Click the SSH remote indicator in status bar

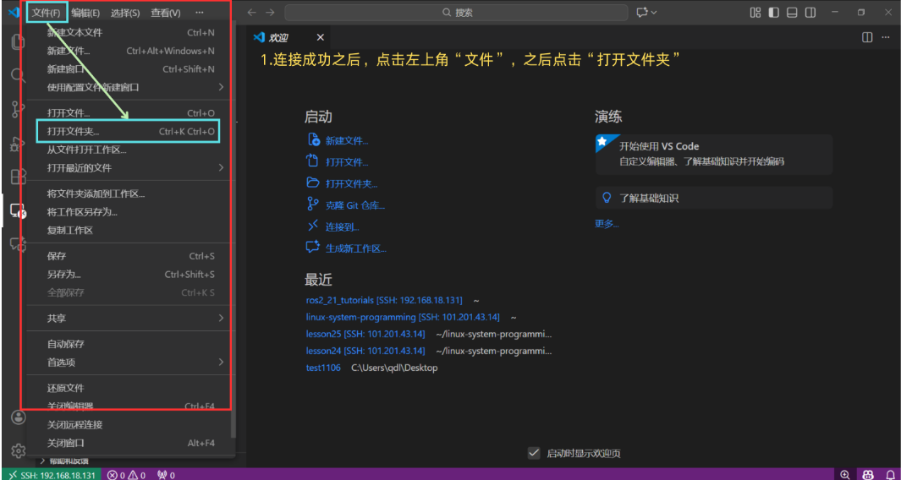(x=51, y=475)
